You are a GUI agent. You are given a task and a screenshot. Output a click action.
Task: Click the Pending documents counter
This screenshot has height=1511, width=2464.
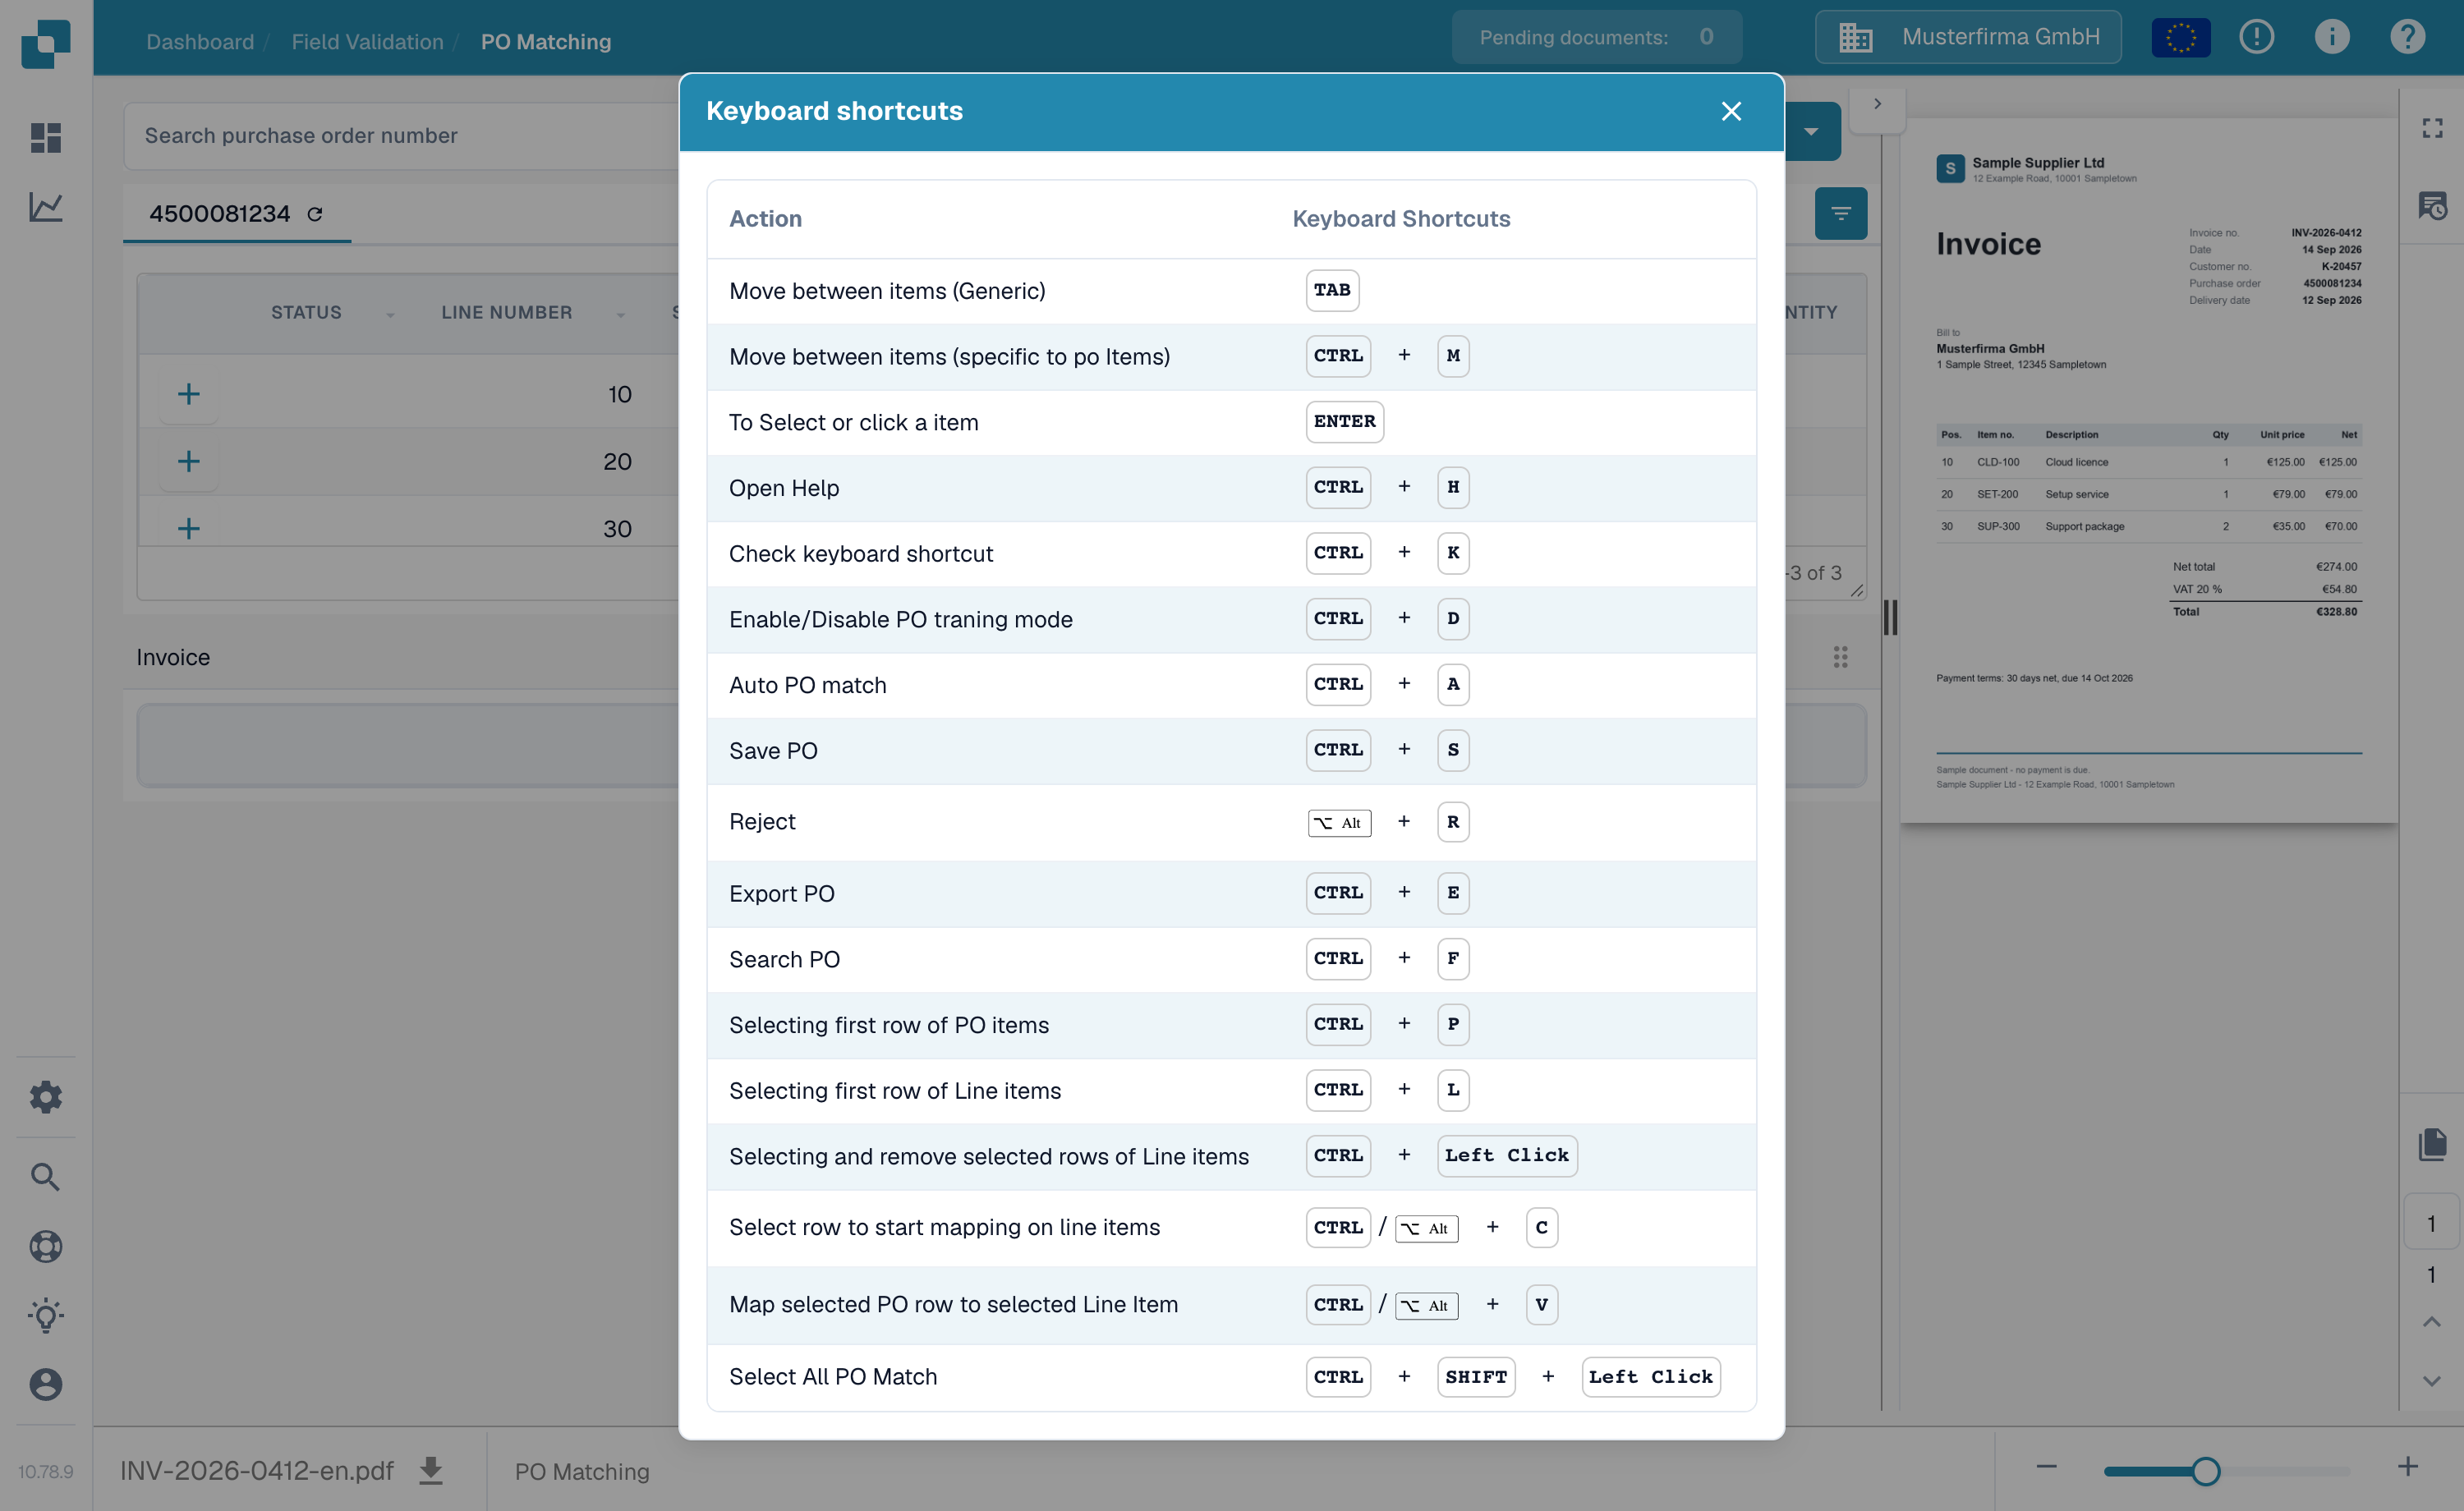pos(1596,37)
